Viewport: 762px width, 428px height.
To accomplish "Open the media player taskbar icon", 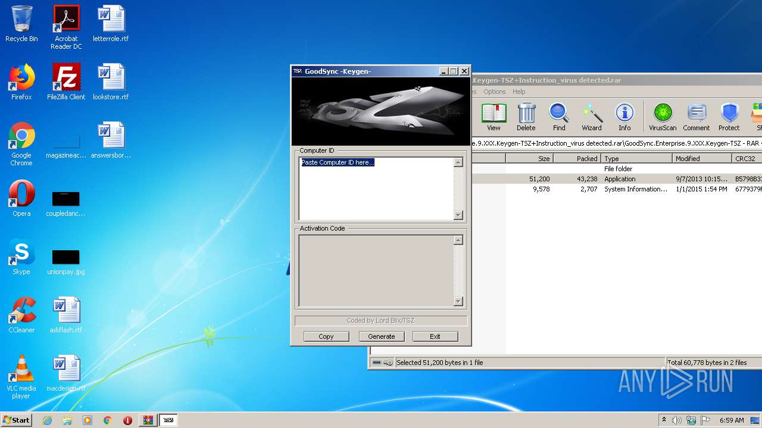I will pyautogui.click(x=88, y=420).
